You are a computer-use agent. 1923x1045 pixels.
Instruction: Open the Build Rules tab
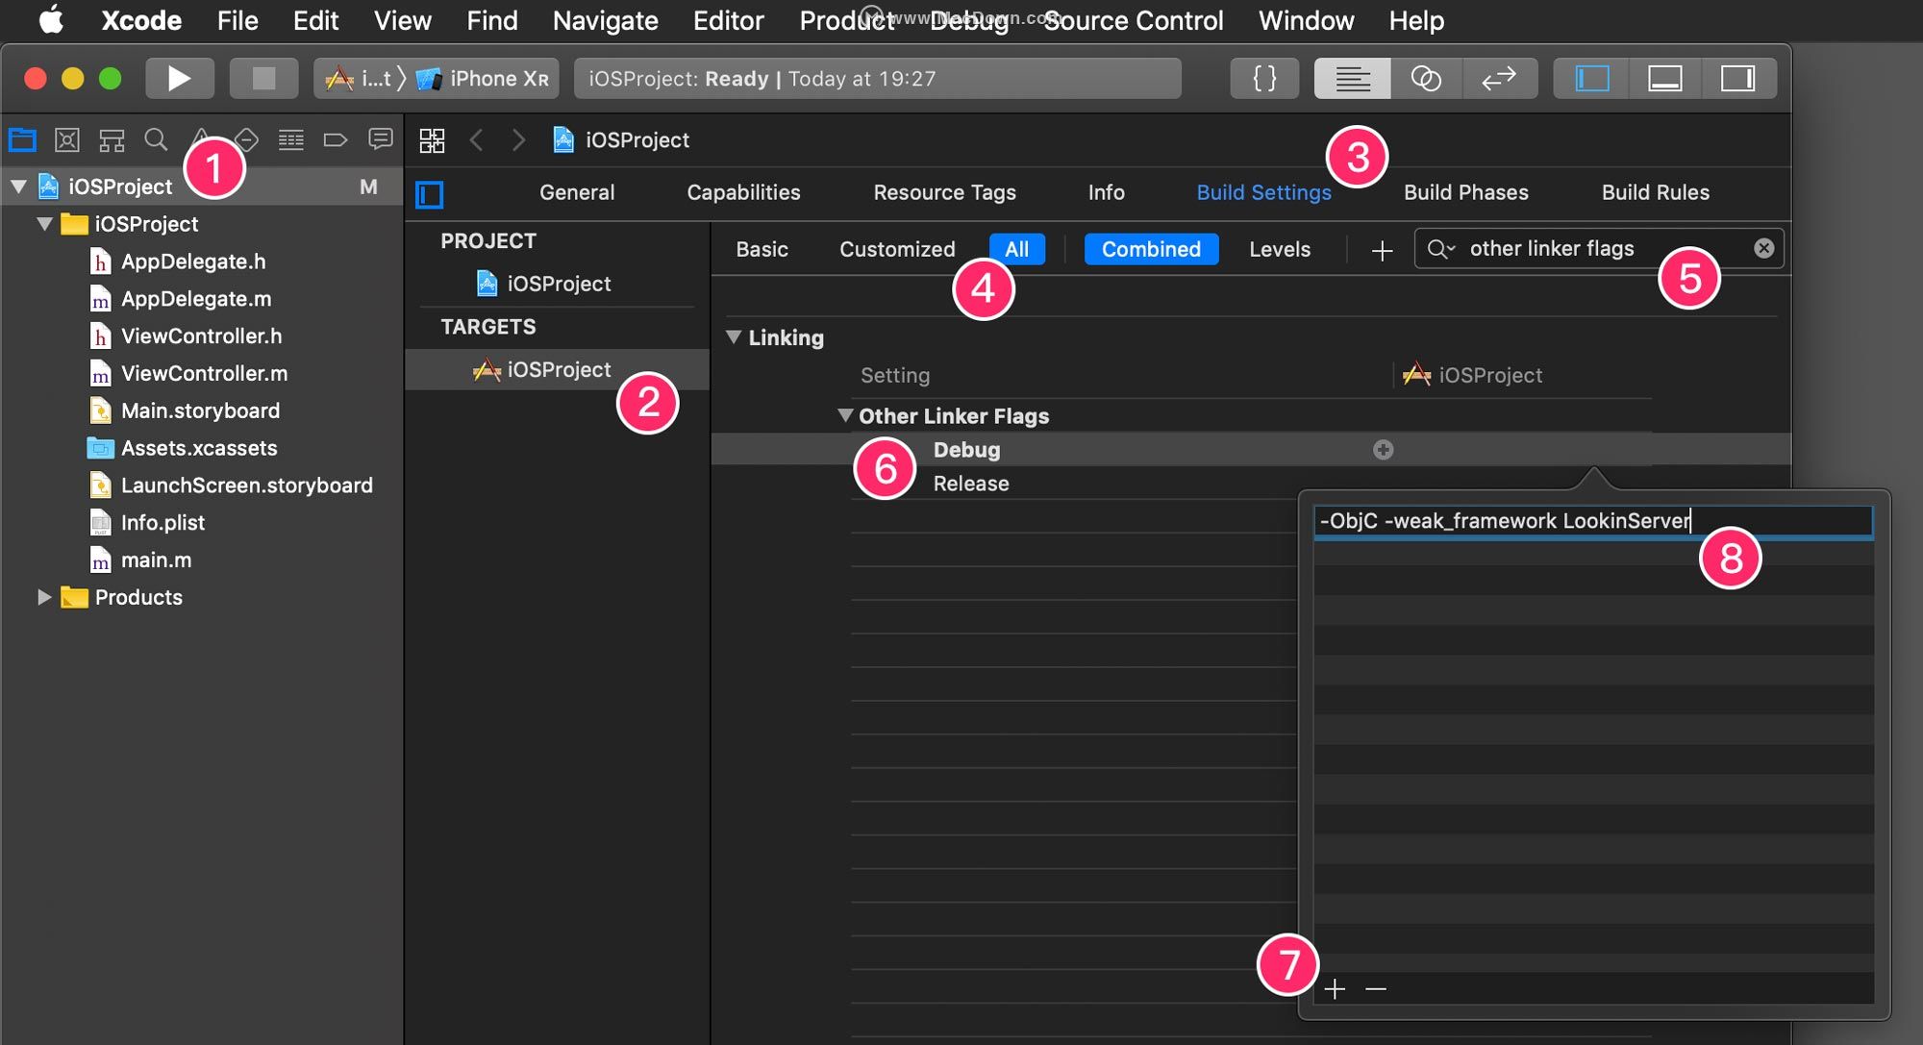pos(1655,192)
